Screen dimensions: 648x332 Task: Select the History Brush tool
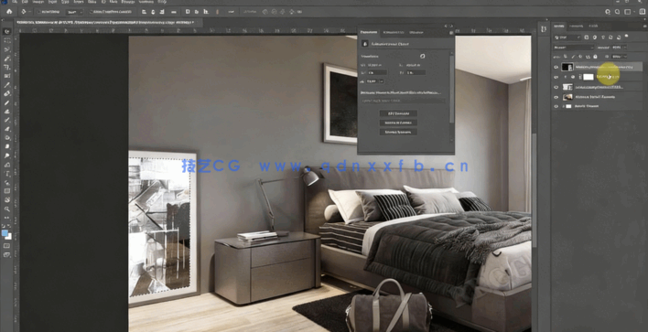(x=7, y=120)
